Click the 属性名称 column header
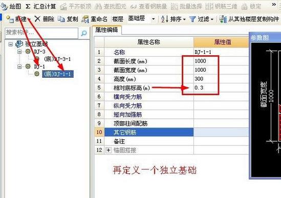The image size is (281, 198). pyautogui.click(x=149, y=42)
